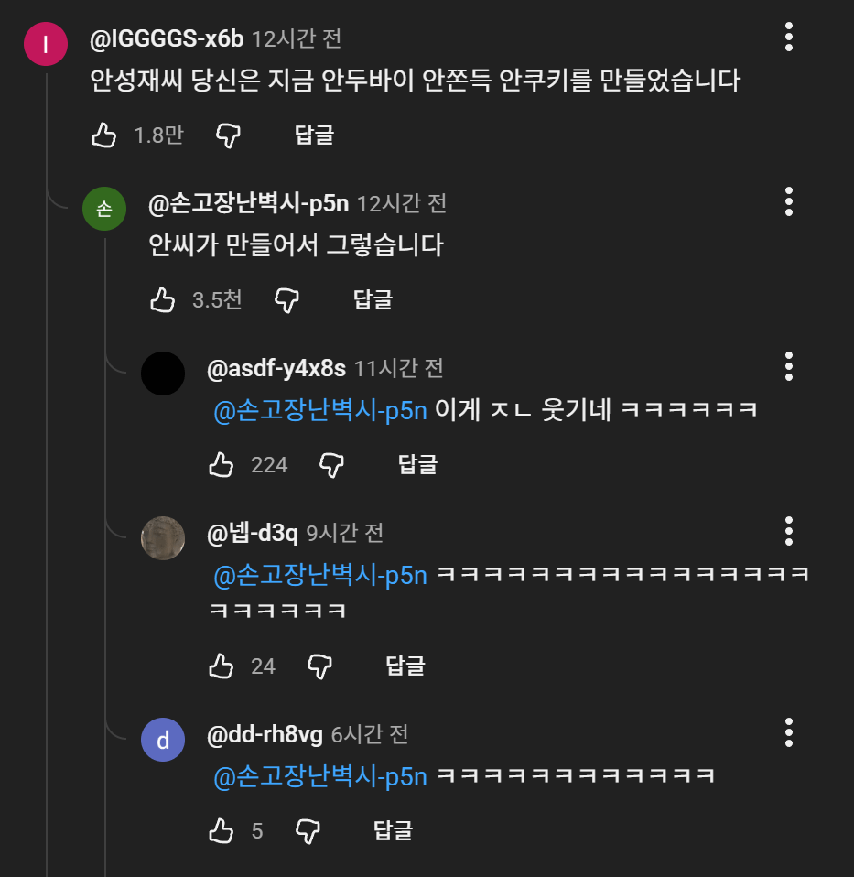Open three-dot menu on @asdf-y4x8s reply
854x877 pixels.
[789, 366]
